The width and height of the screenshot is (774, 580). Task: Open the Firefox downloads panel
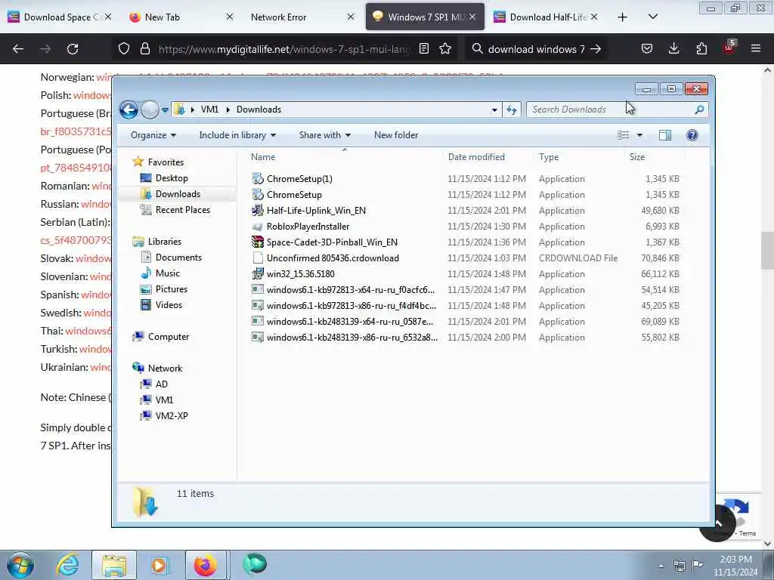click(x=673, y=49)
